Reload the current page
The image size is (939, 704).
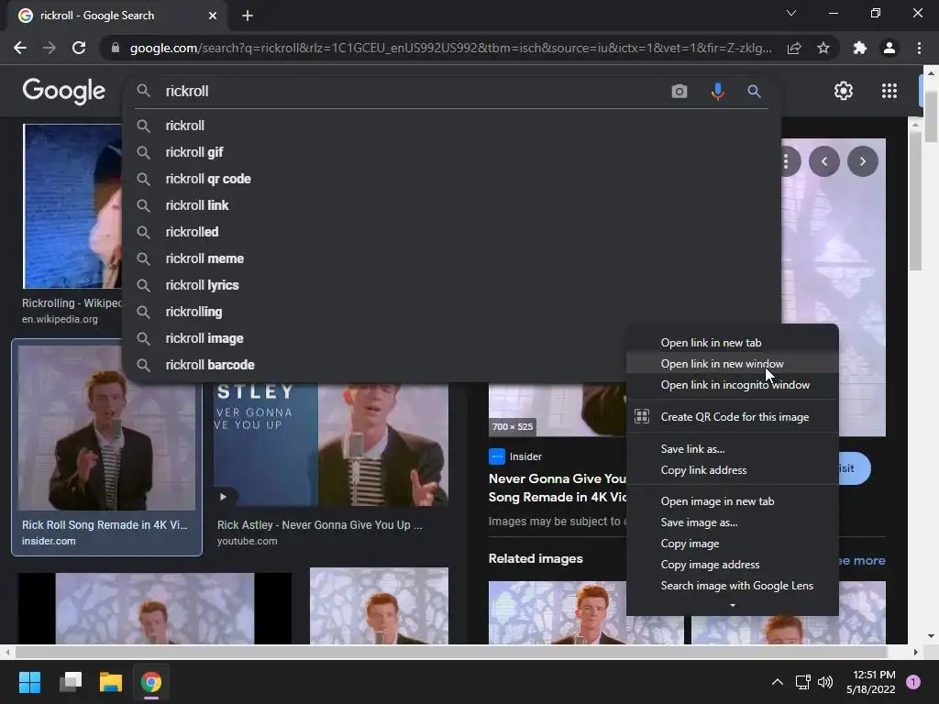pyautogui.click(x=79, y=48)
